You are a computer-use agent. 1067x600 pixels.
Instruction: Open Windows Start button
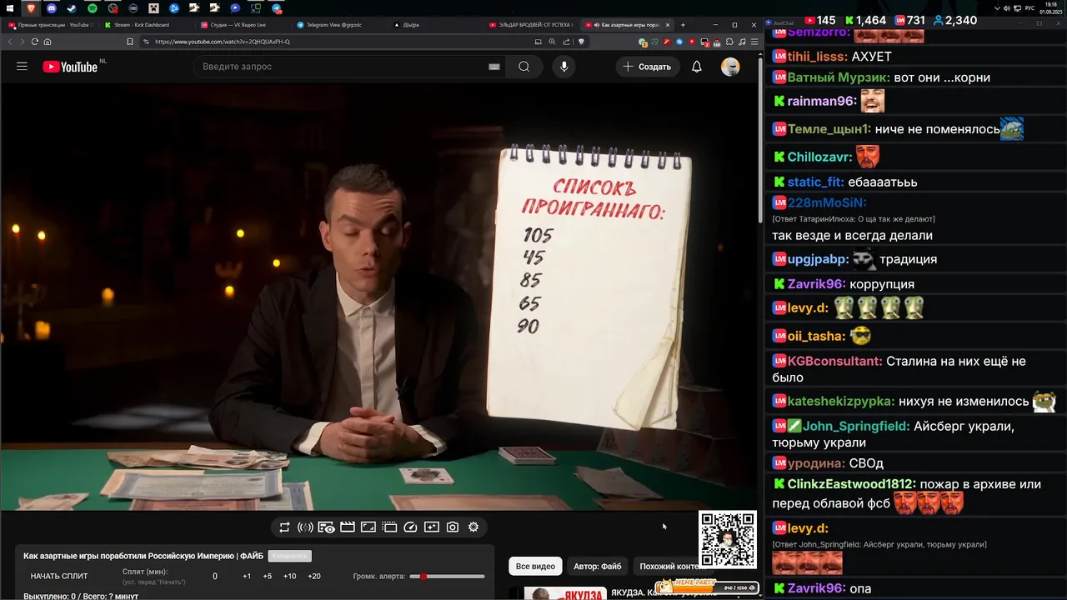tap(9, 8)
